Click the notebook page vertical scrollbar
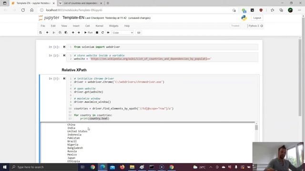The image size is (305, 171). click(300, 77)
